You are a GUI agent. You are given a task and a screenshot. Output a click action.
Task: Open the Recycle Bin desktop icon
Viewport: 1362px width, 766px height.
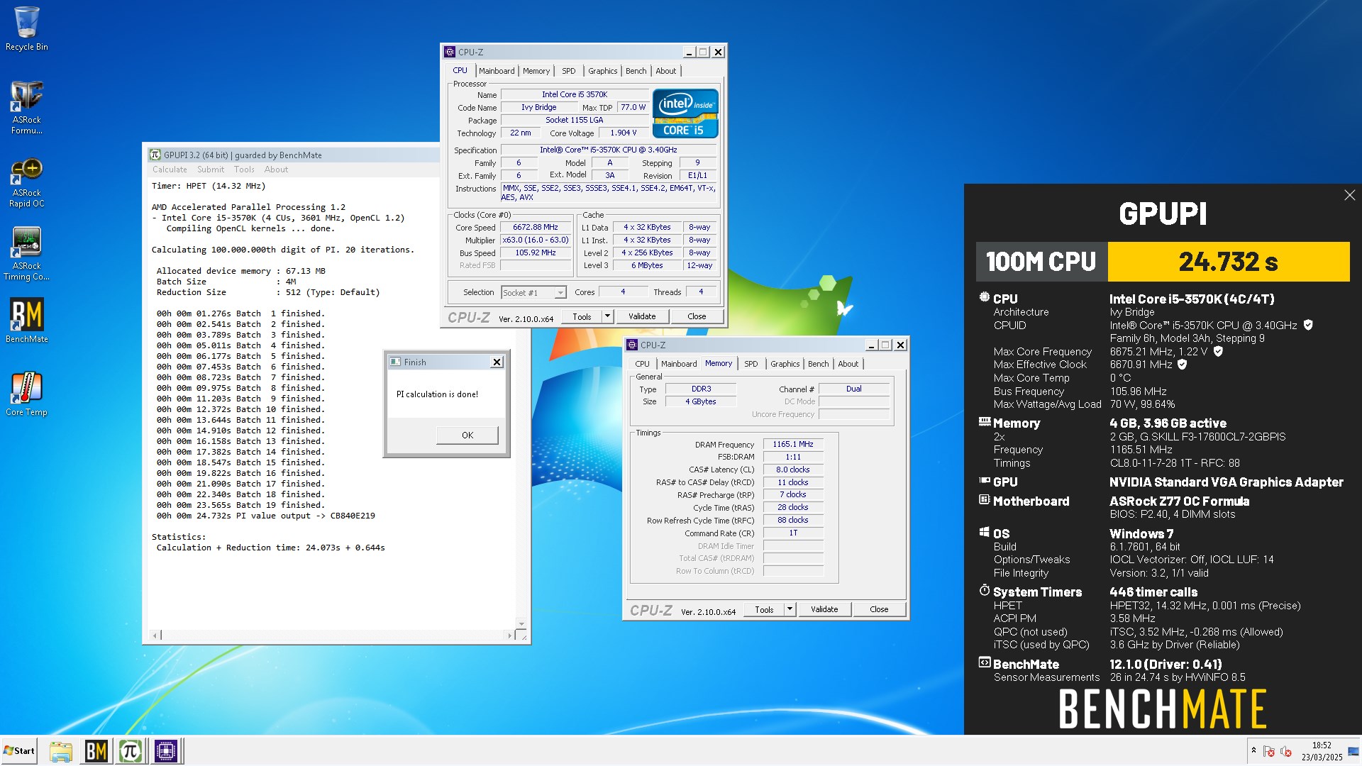(26, 28)
